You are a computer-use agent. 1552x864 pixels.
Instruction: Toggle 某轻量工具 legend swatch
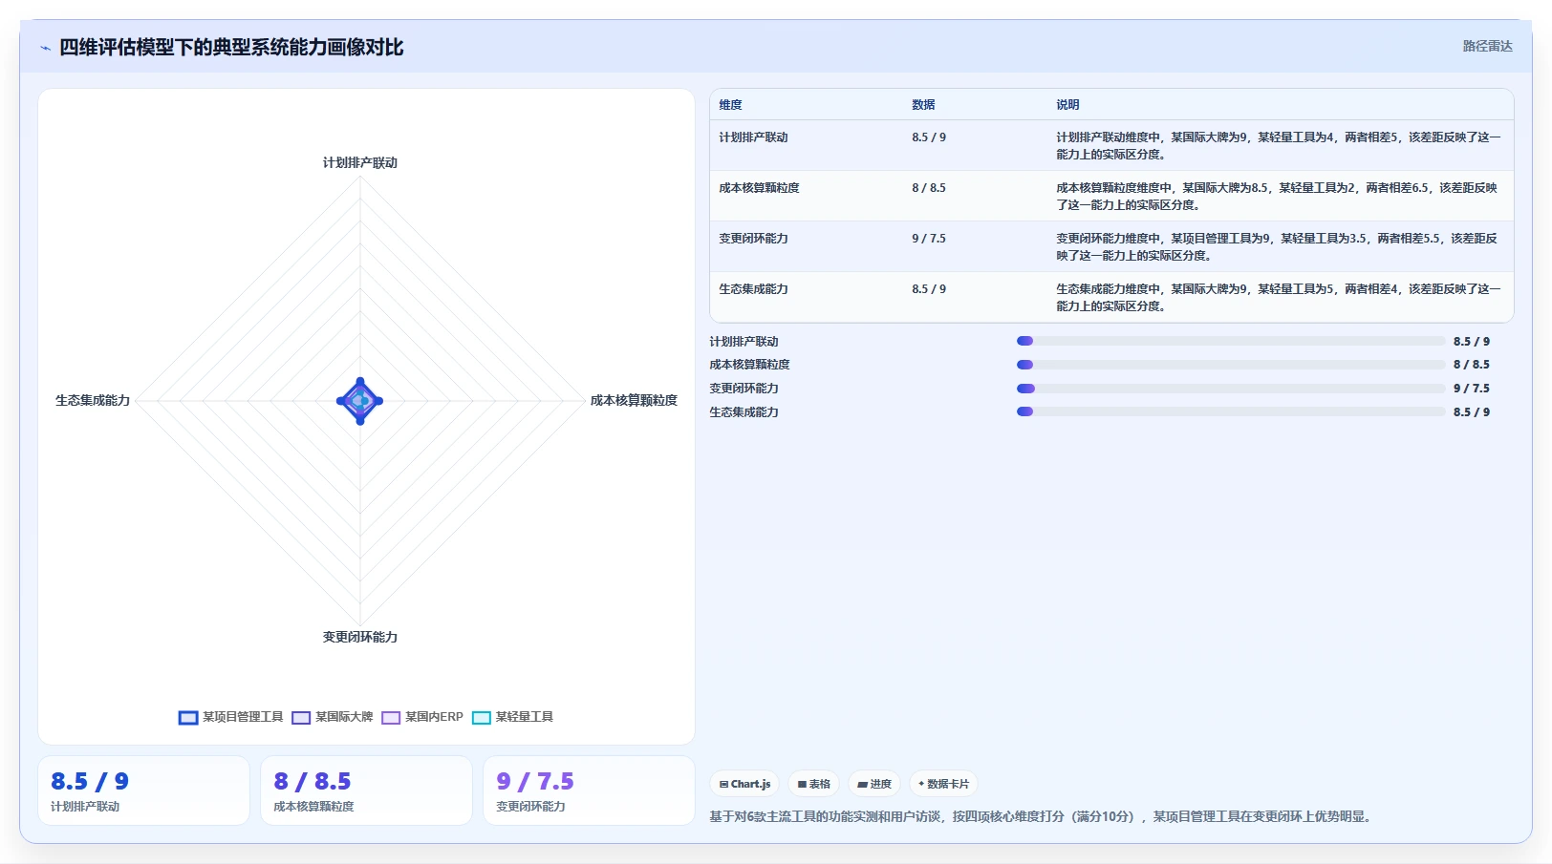482,717
